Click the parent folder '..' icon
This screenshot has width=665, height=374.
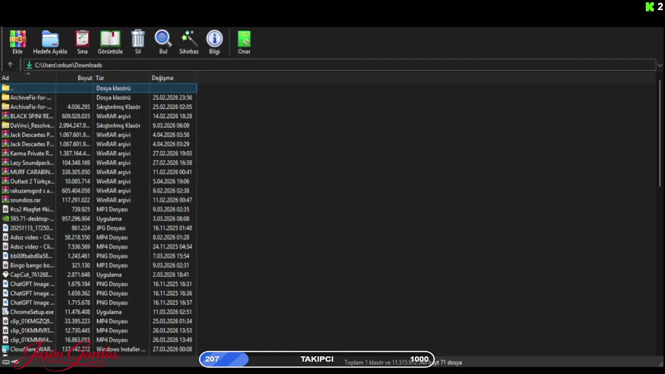pyautogui.click(x=6, y=88)
